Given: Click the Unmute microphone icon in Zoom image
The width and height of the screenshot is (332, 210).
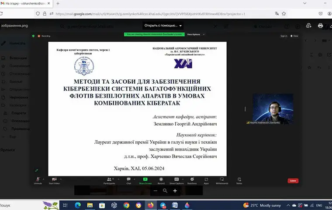Looking at the screenshot, I should point(38,180).
